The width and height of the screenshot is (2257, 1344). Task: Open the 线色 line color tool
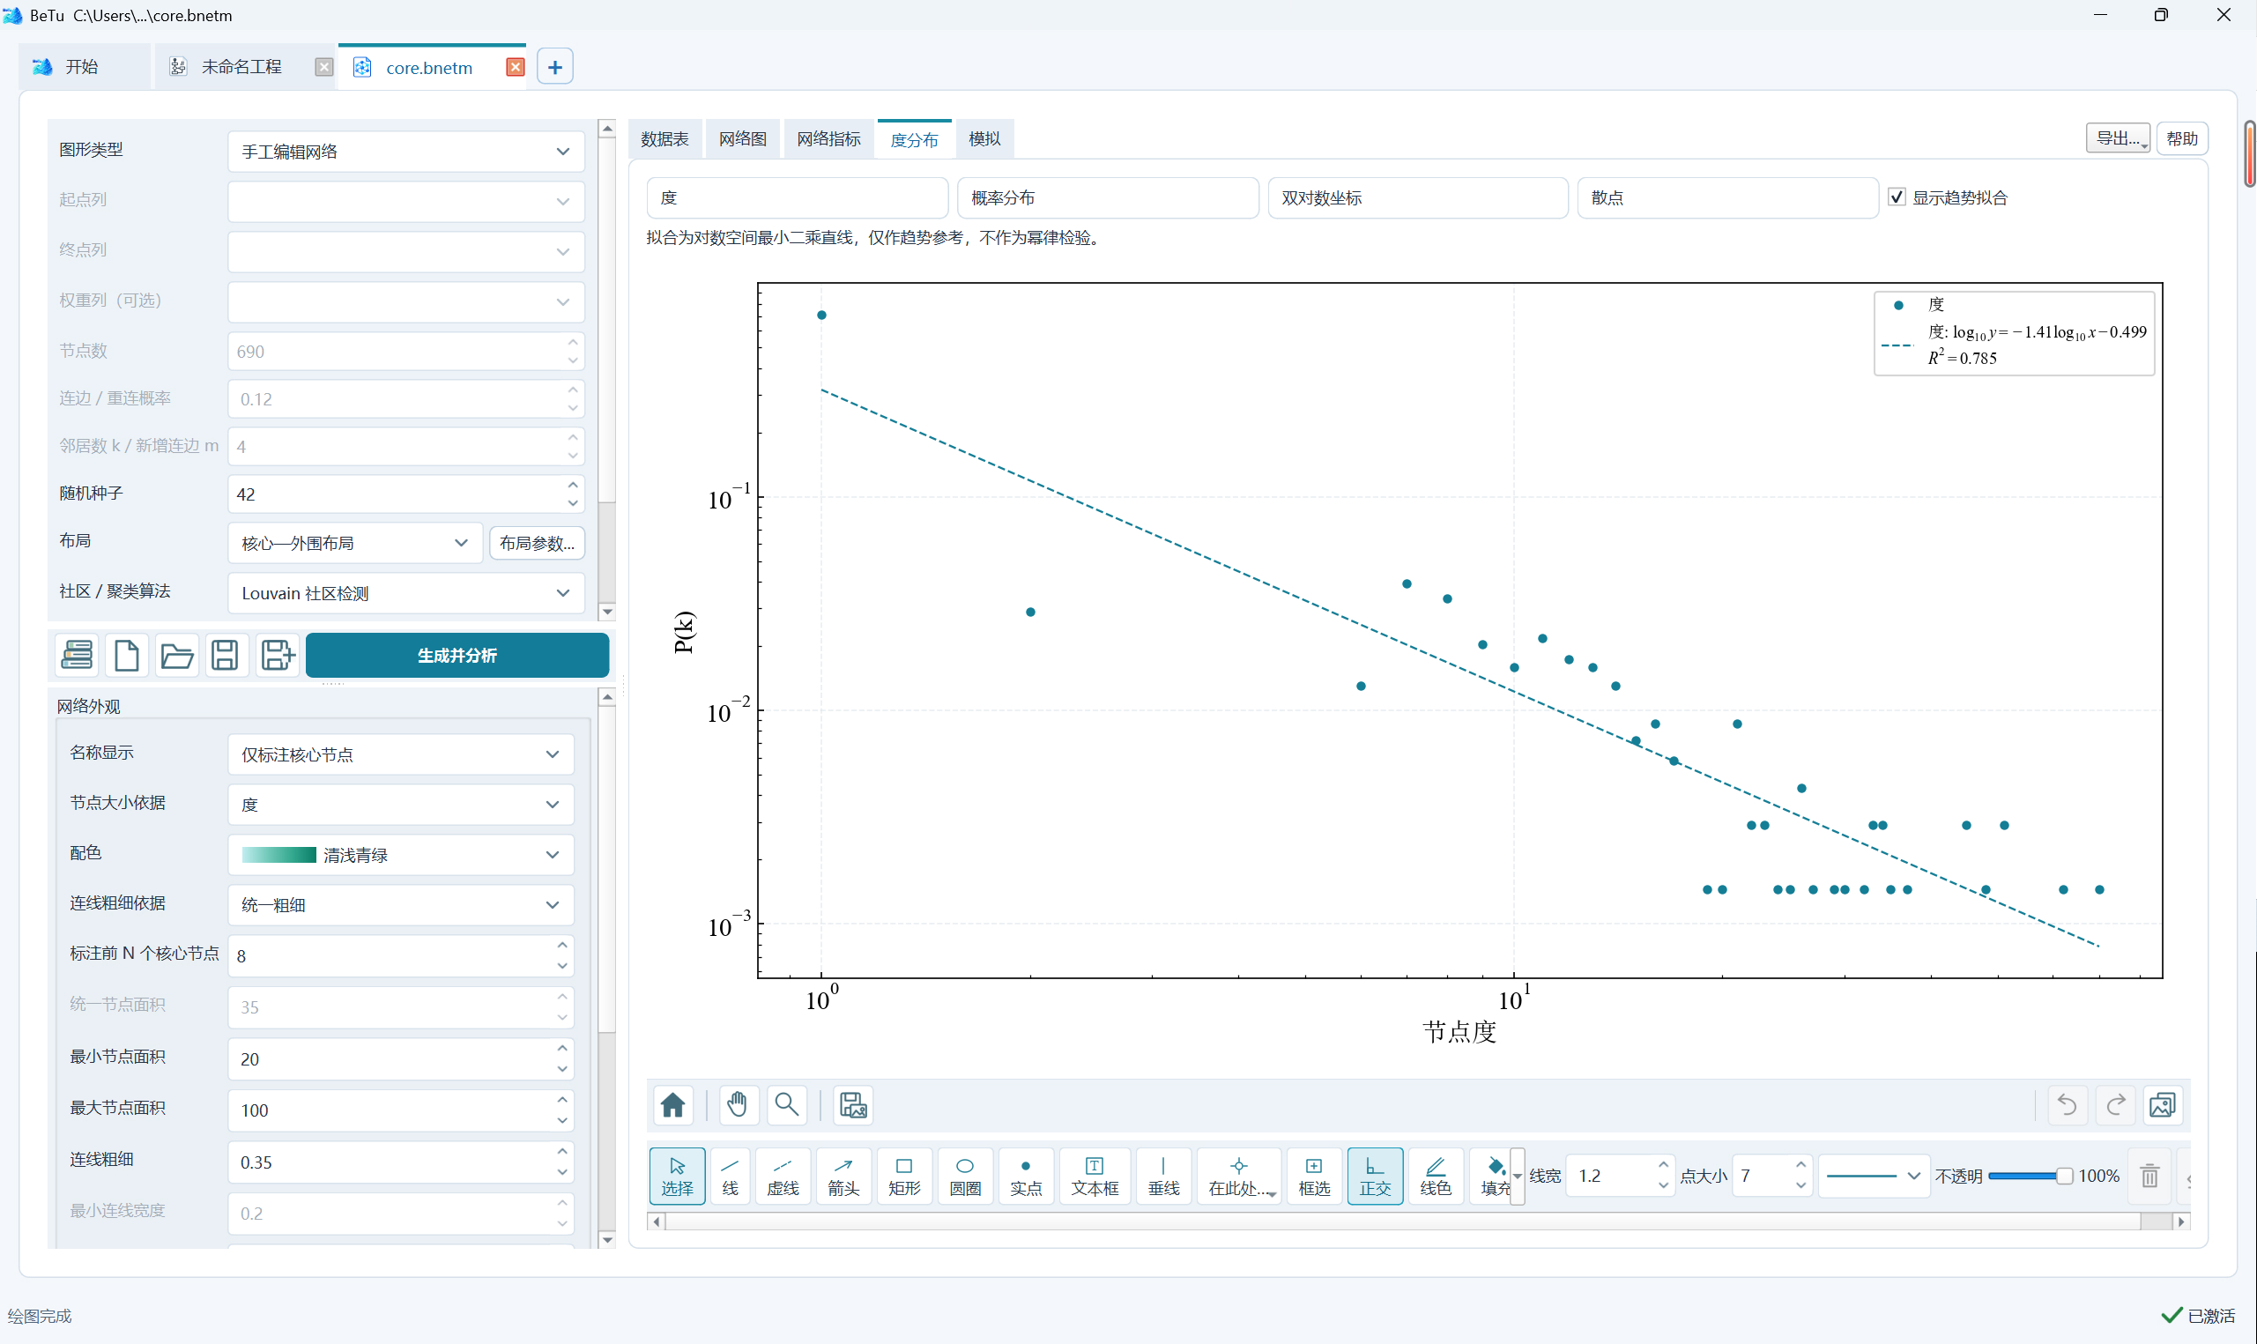pos(1435,1175)
